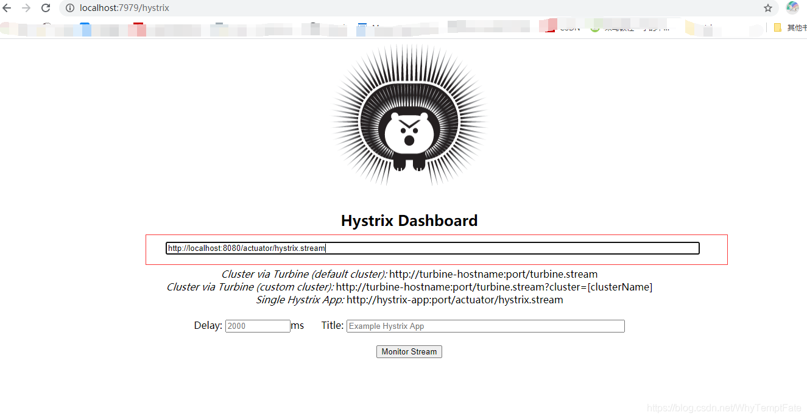
Task: Bookmark this page with the star icon
Action: pyautogui.click(x=768, y=8)
